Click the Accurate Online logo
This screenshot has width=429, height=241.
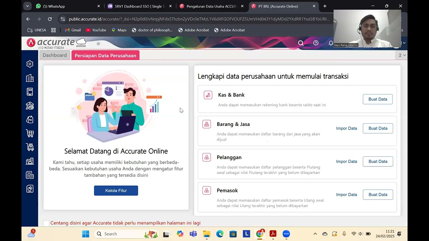[56, 43]
